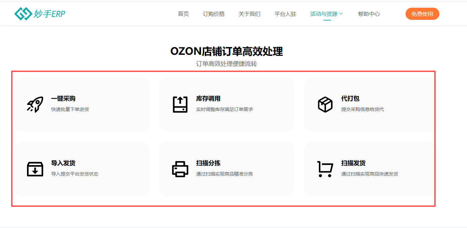The image size is (467, 228).
Task: Expand the 活动与资源 dropdown chevron
Action: click(x=341, y=14)
